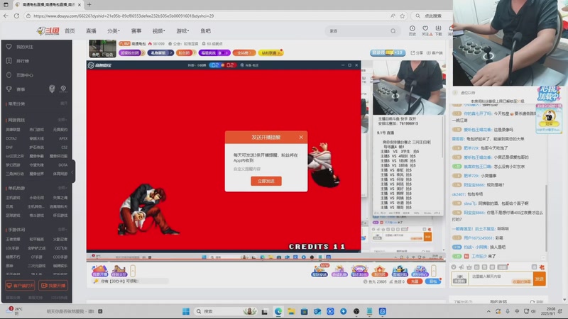The height and width of the screenshot is (319, 568).
Task: Open 任务大厅 horse icon
Action: 119,271
